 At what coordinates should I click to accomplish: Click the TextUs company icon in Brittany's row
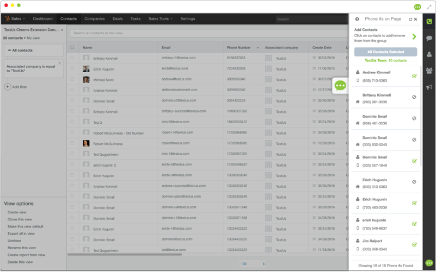click(x=268, y=58)
